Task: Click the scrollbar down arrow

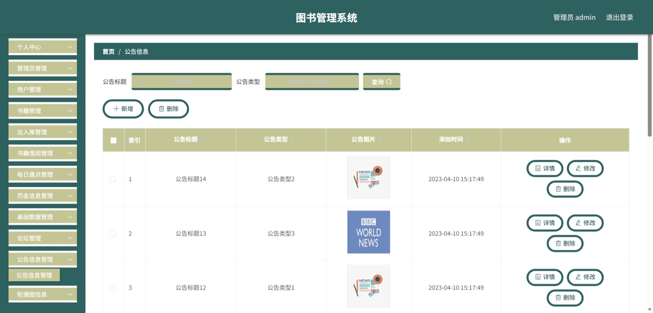Action: [x=650, y=309]
